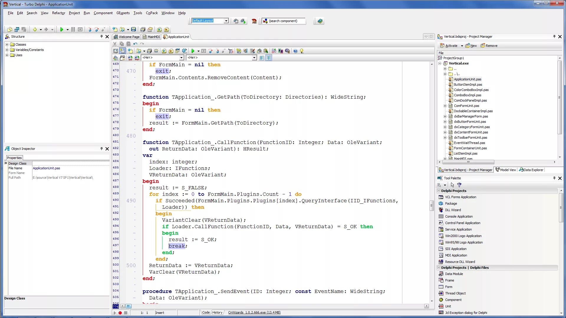
Task: Click the filter icon in Tool Palette
Action: [459, 185]
